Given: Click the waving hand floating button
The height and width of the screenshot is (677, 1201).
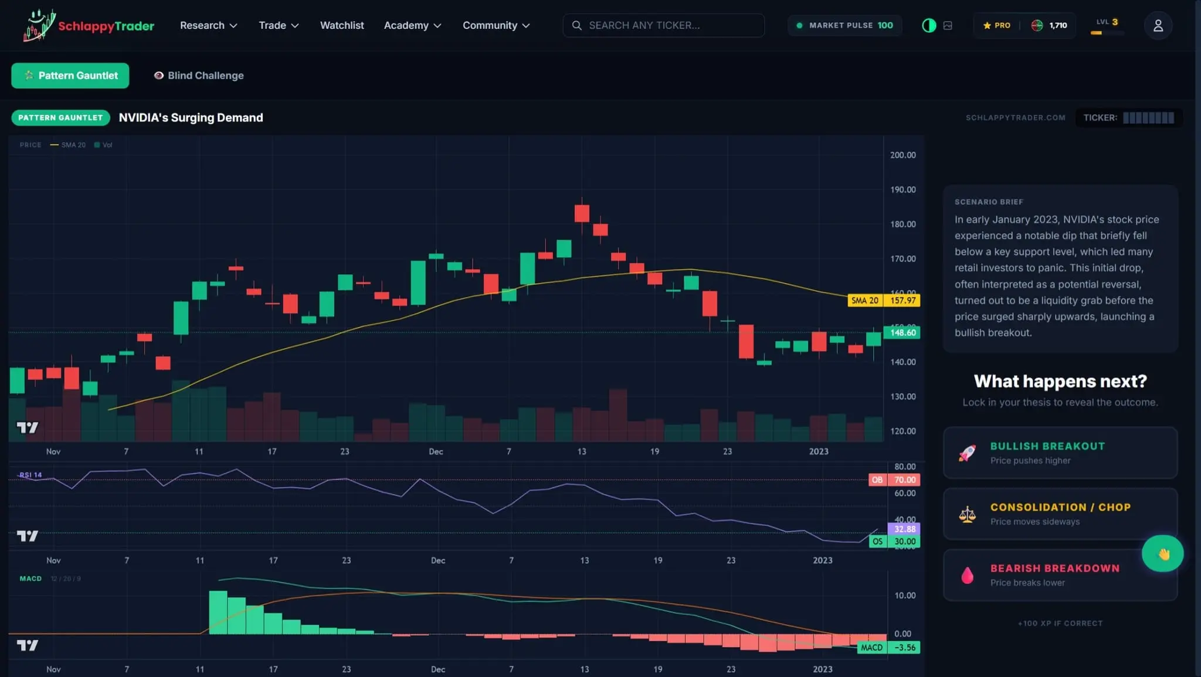Looking at the screenshot, I should tap(1162, 553).
